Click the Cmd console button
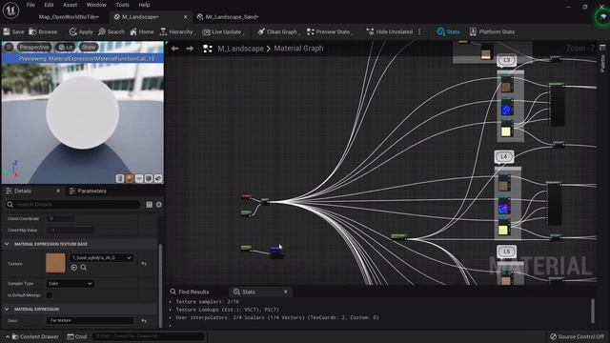This screenshot has height=343, width=610. tap(77, 336)
